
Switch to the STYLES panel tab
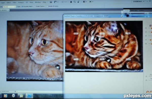pos(141,11)
